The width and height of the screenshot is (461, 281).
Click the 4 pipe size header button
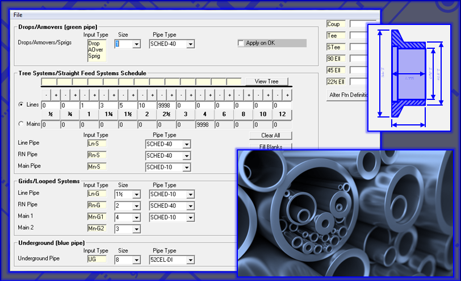(x=205, y=115)
